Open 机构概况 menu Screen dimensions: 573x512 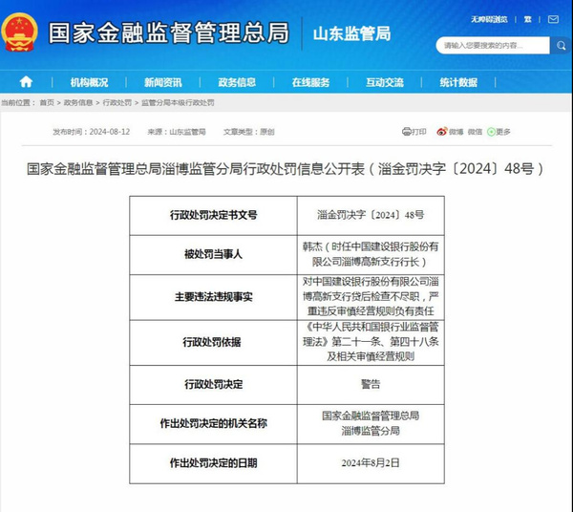(x=89, y=82)
